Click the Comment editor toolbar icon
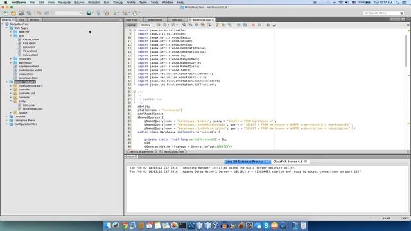Viewport: 411px width, 231px height. click(x=268, y=25)
